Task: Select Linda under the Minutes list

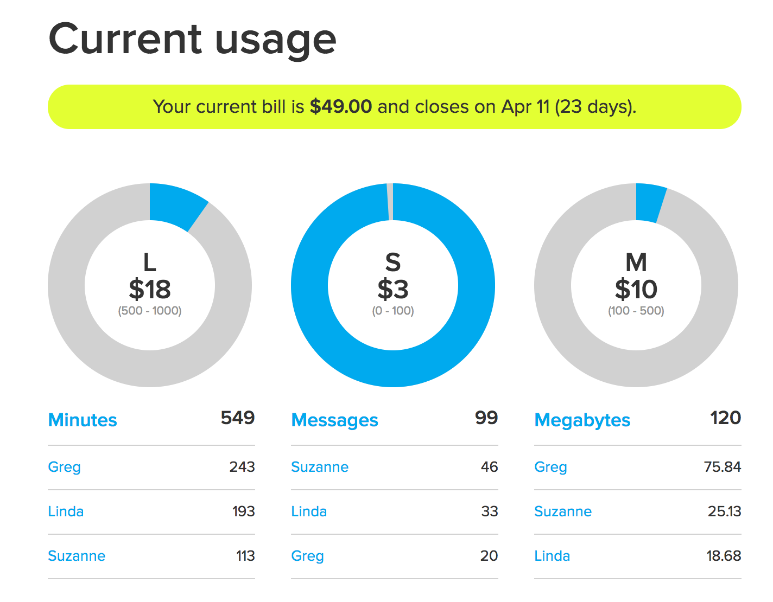Action: click(66, 511)
